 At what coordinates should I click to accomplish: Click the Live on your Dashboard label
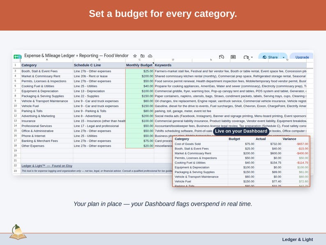(241, 131)
